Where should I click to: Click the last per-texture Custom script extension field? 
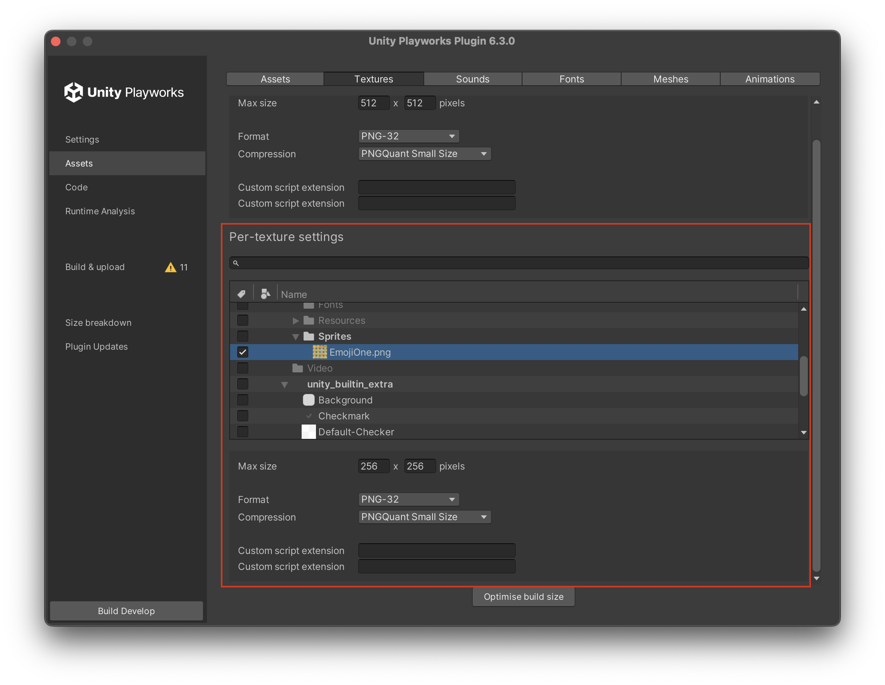(437, 567)
